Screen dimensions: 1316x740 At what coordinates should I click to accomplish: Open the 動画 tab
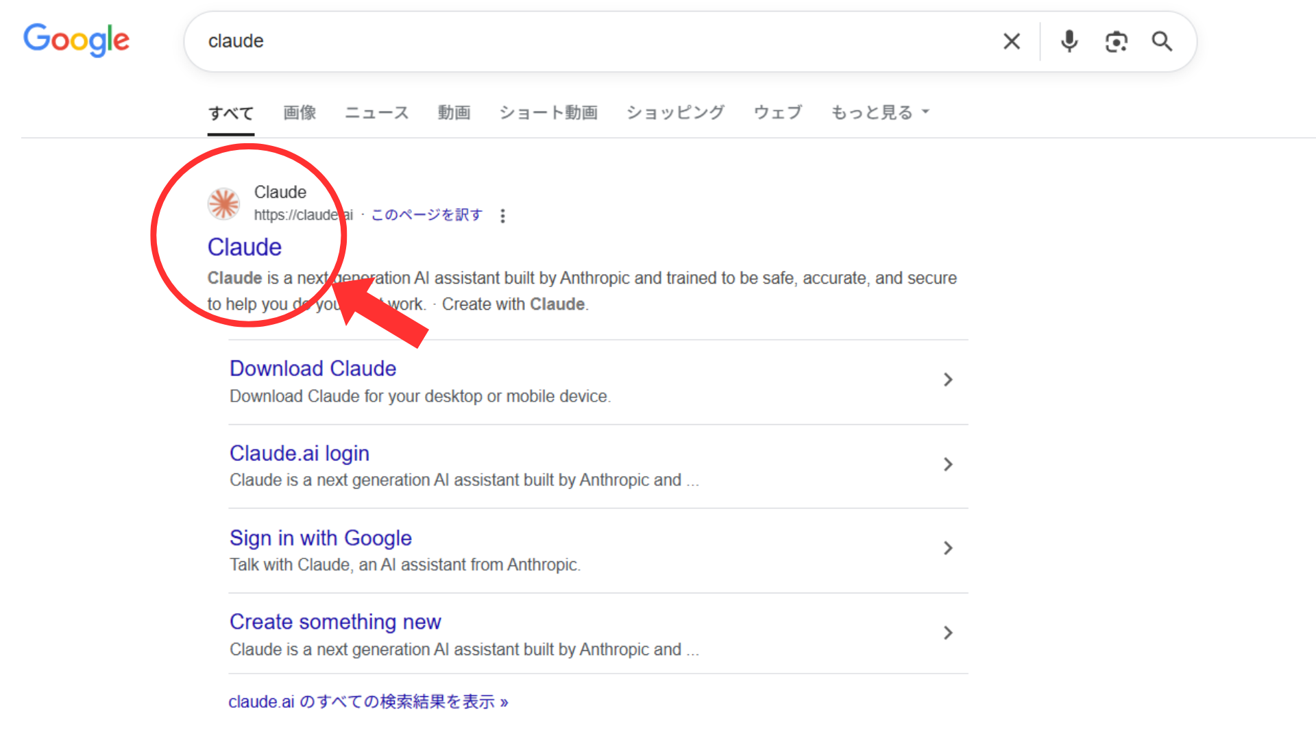click(454, 112)
